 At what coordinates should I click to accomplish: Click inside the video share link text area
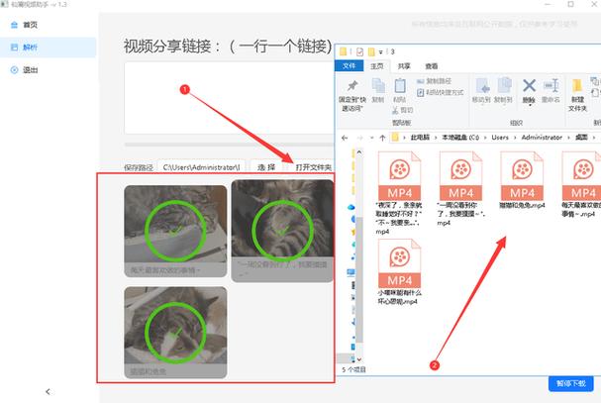point(229,98)
